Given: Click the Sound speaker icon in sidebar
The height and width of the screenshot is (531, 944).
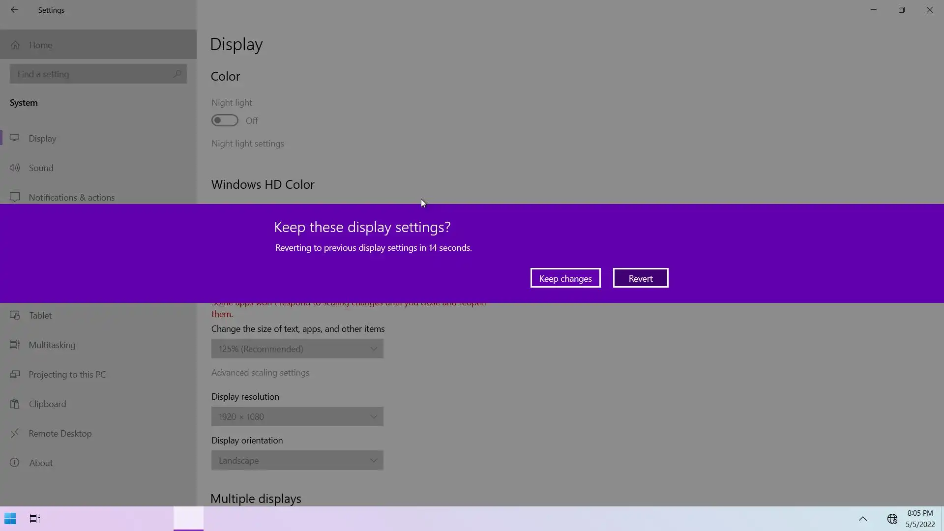Looking at the screenshot, I should (x=15, y=168).
